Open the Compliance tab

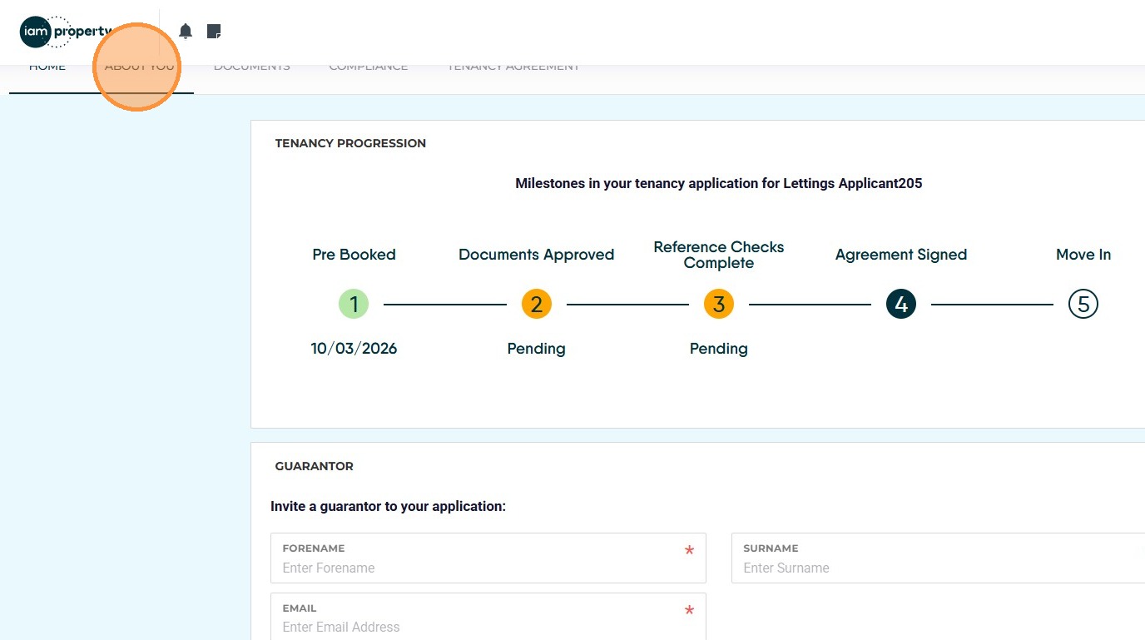click(369, 67)
